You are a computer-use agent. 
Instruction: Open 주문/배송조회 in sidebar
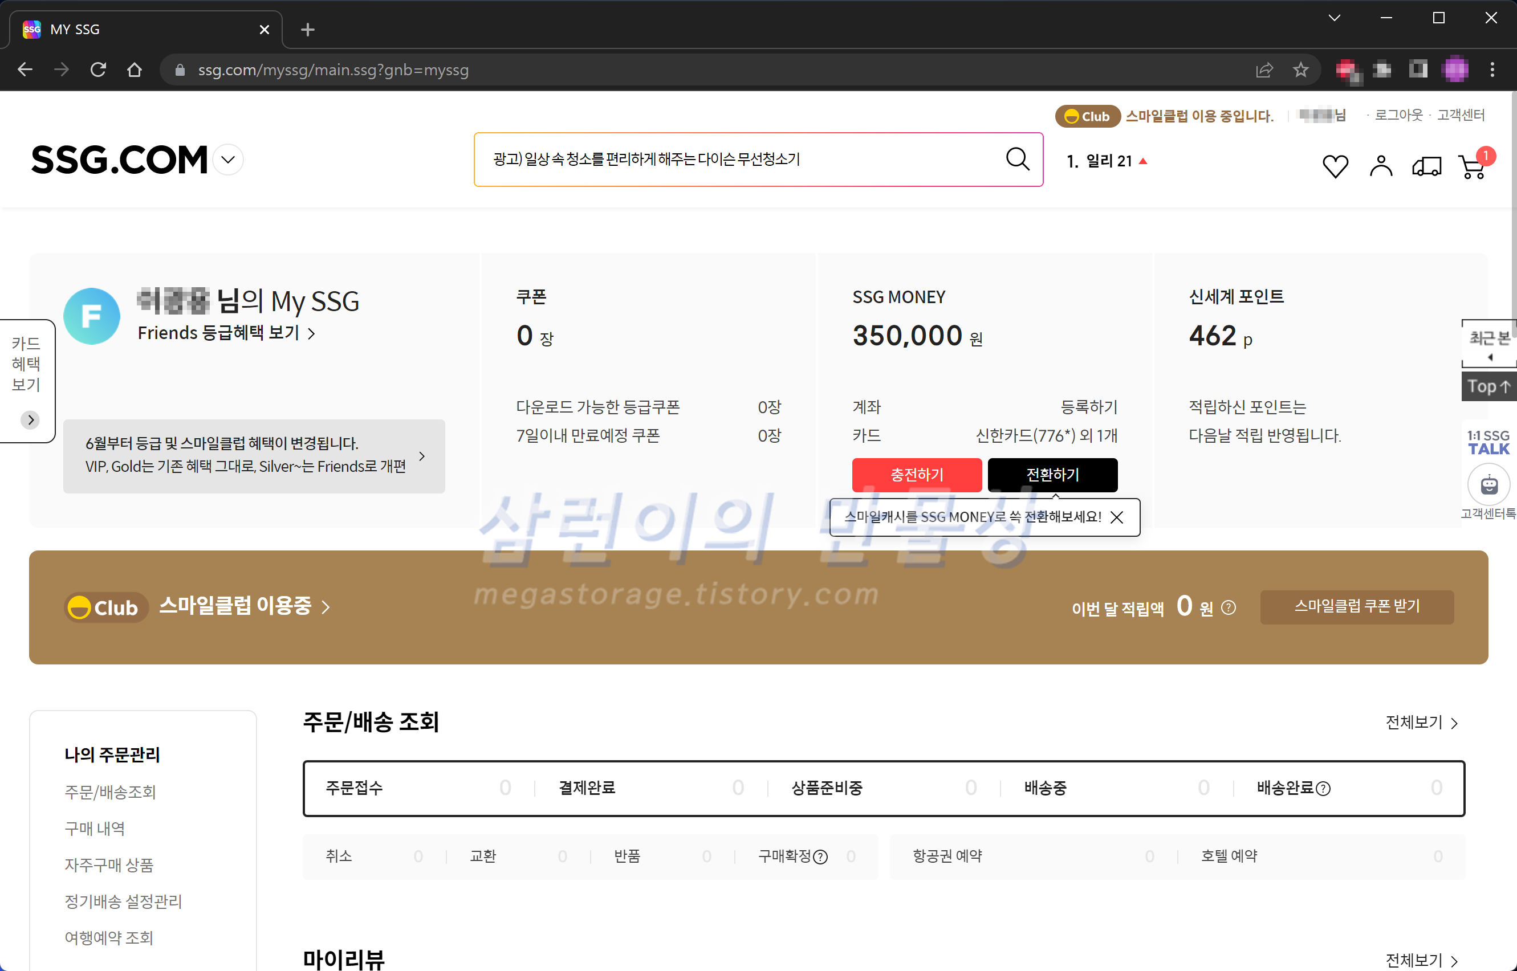click(x=110, y=792)
